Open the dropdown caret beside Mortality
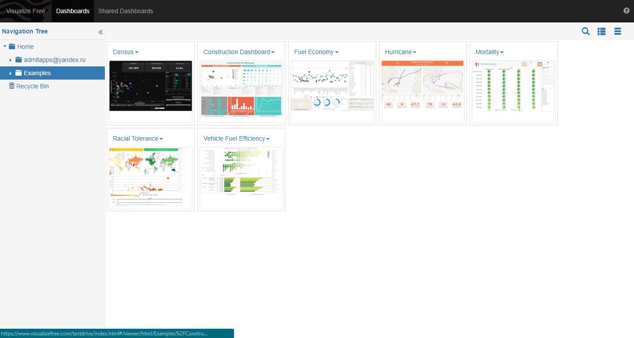This screenshot has height=338, width=634. 501,52
